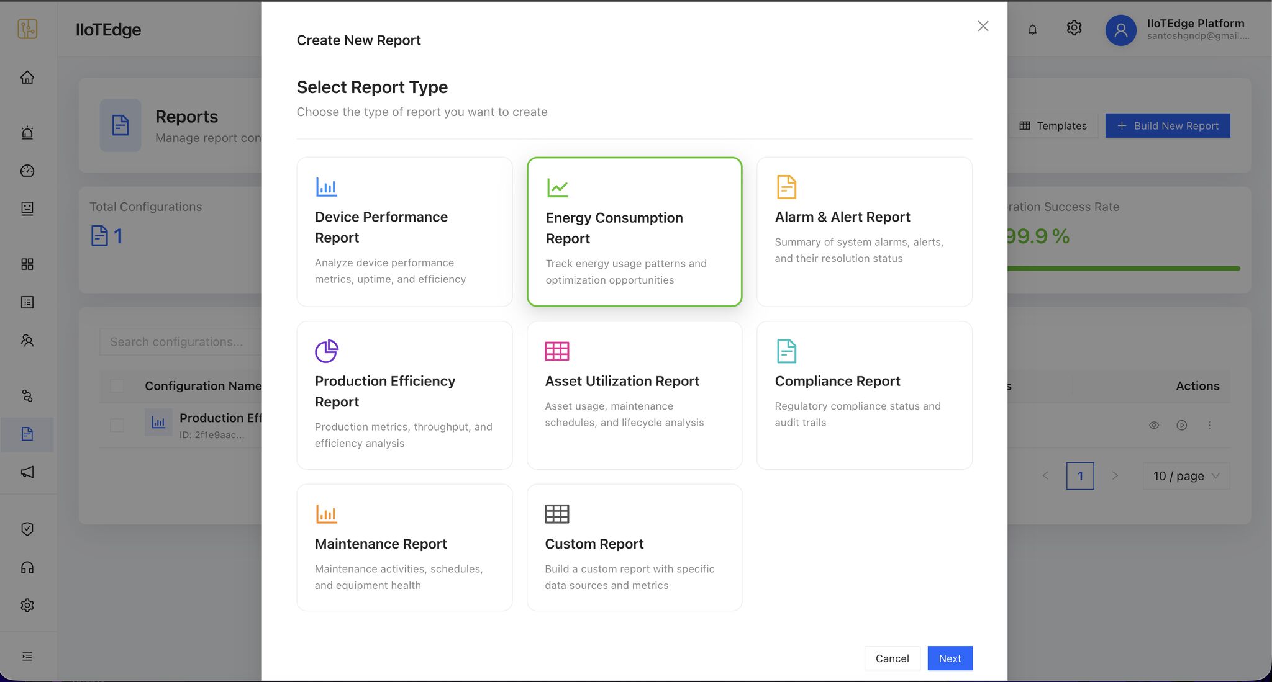Select Device Performance Report card

point(404,231)
